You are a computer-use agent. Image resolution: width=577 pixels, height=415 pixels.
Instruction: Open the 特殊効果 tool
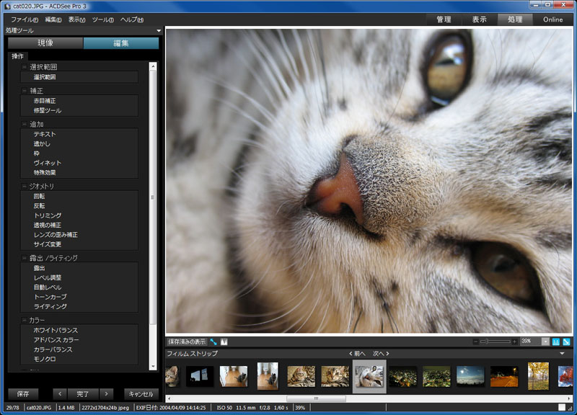pos(45,172)
